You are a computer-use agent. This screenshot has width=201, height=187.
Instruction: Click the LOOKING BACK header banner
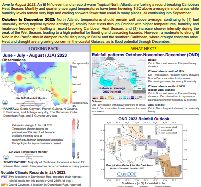46,49
